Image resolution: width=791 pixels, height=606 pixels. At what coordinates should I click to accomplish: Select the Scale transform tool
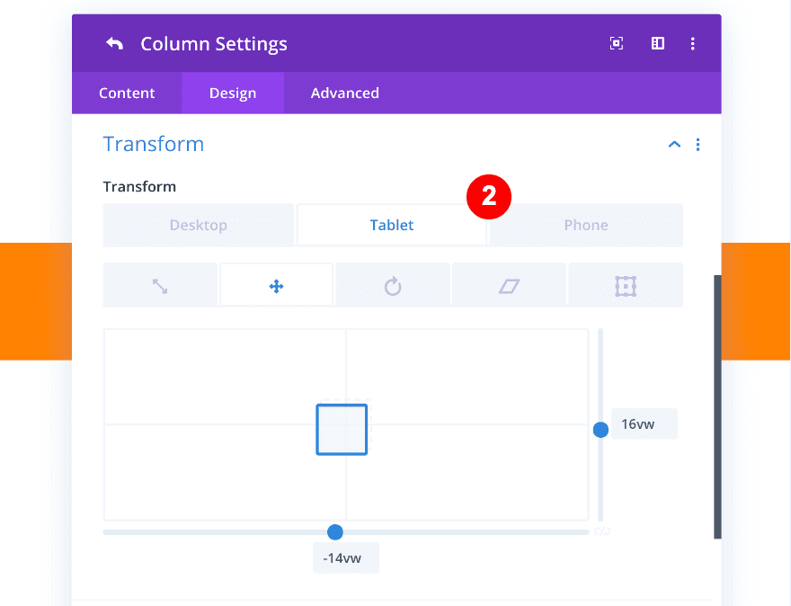(160, 283)
